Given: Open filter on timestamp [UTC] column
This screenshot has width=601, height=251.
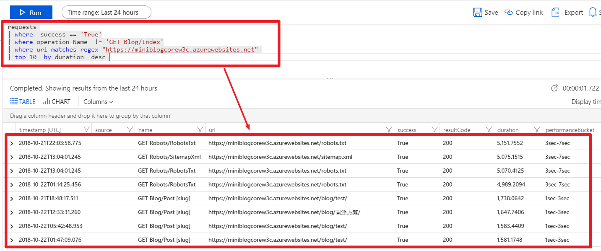Looking at the screenshot, I should (86, 129).
